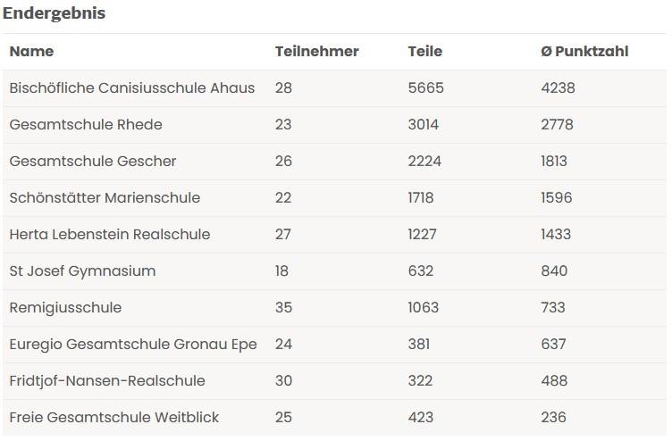This screenshot has width=672, height=441.
Task: Click the Ø Punktzahl column header
Action: point(584,52)
